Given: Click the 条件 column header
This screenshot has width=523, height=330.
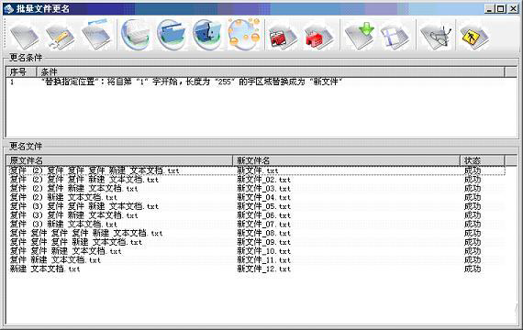Looking at the screenshot, I should (270, 71).
